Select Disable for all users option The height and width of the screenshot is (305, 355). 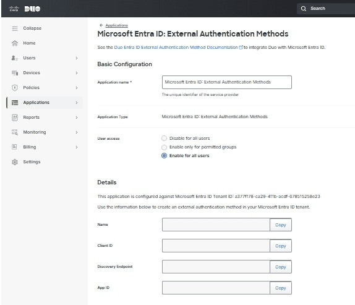(164, 139)
